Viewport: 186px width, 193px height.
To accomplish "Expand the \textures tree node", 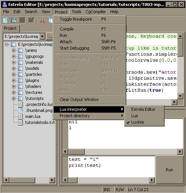I will click(13, 92).
